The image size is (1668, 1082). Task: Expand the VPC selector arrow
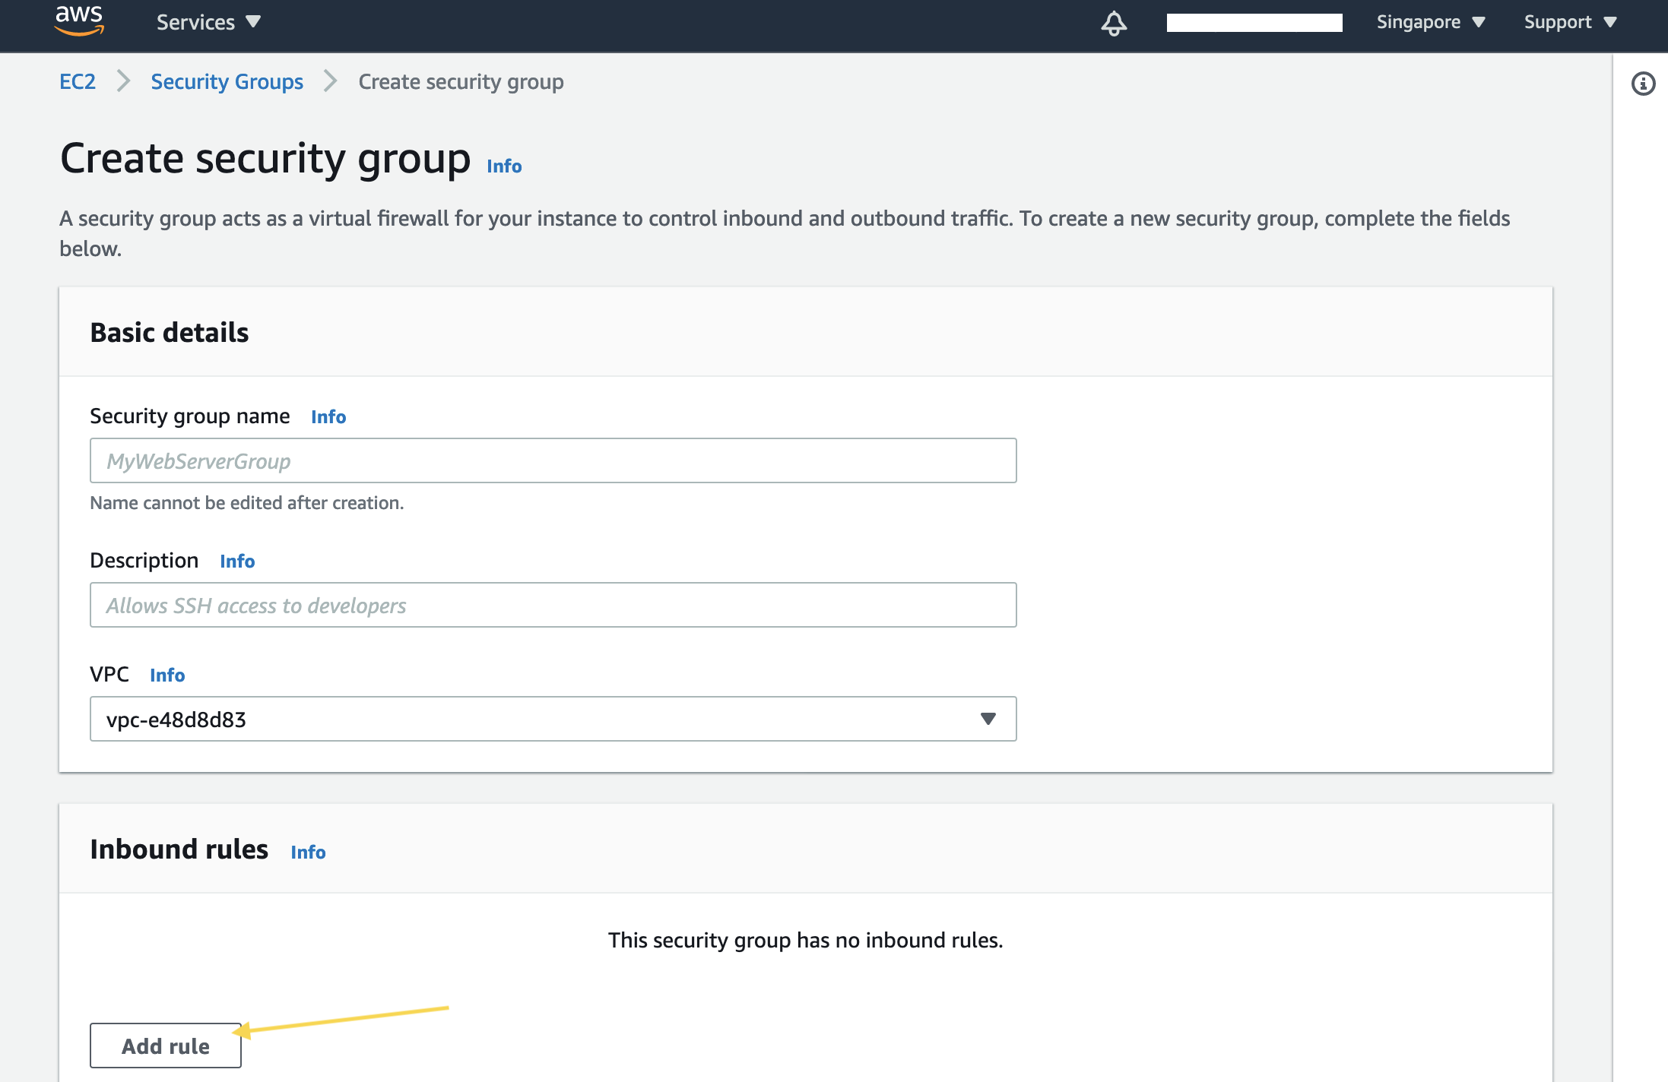point(988,719)
